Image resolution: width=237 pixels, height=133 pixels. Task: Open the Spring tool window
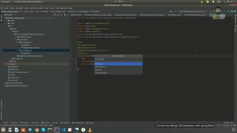coord(90,123)
